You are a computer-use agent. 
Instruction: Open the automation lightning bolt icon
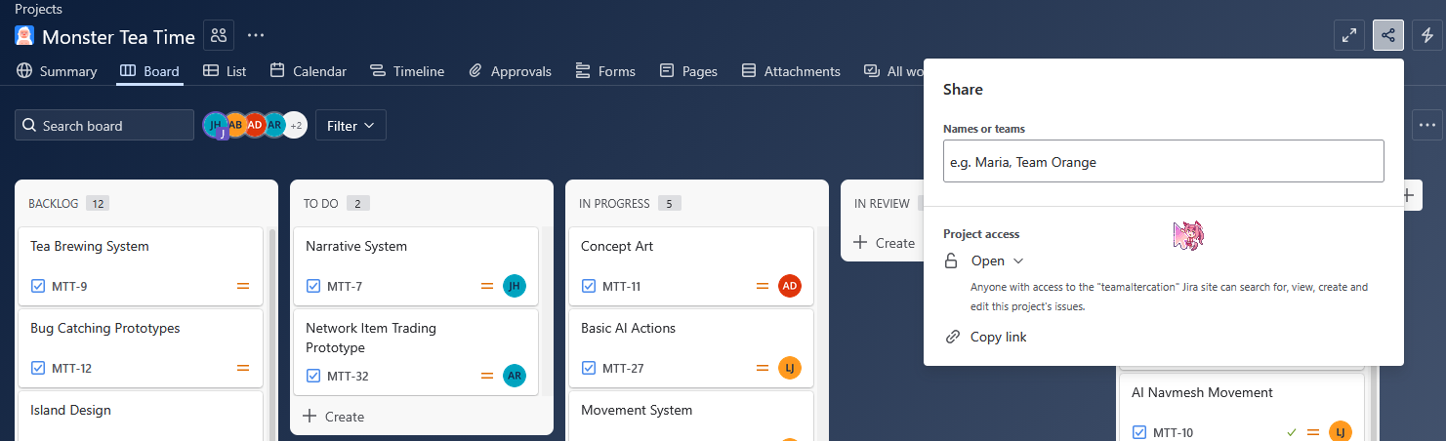[x=1427, y=36]
